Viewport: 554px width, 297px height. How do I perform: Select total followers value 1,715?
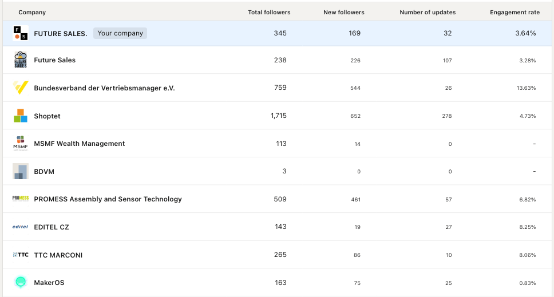(279, 116)
